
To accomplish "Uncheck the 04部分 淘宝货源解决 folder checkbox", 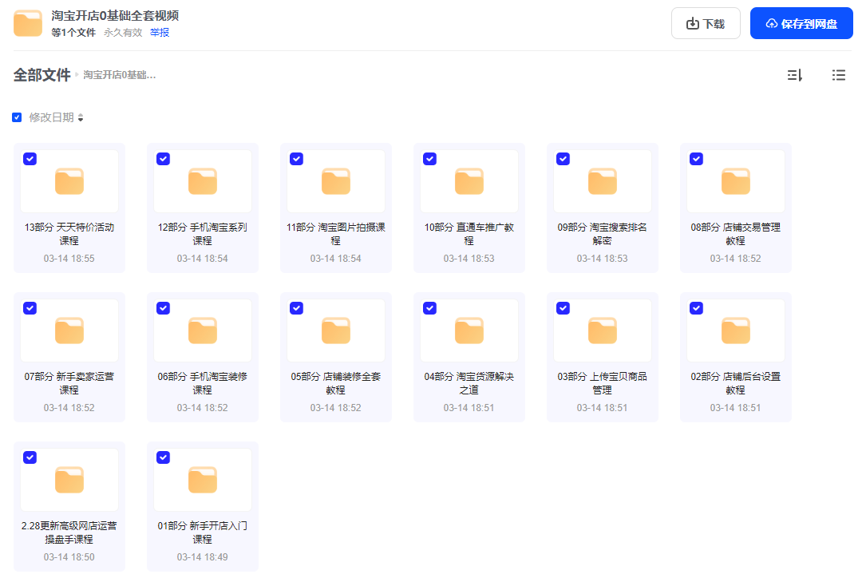I will tap(429, 308).
